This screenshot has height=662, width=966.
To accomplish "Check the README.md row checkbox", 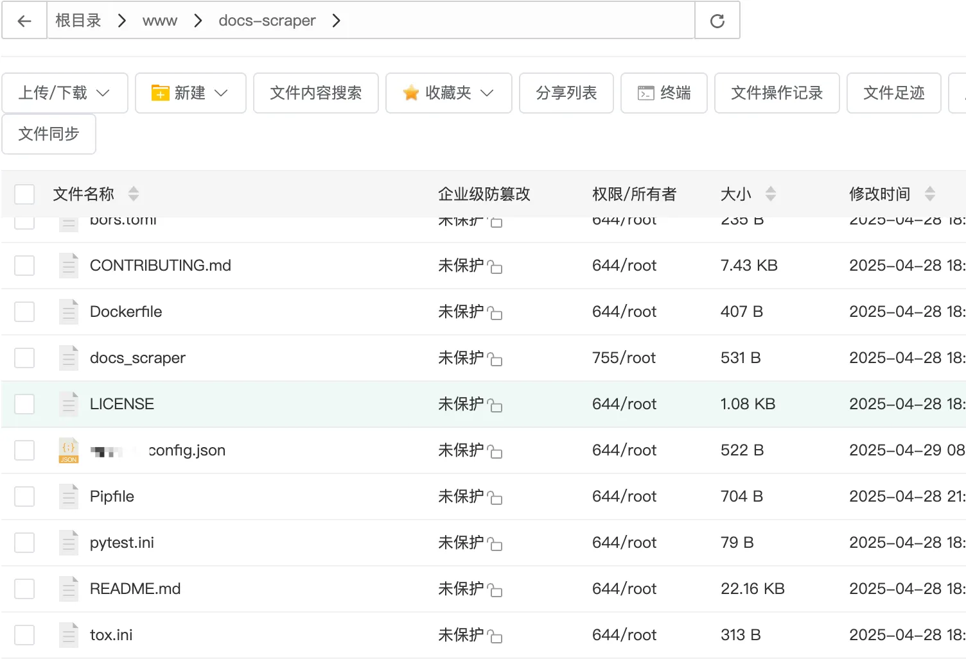I will coord(24,589).
